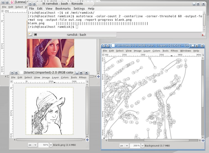
Task: Click window menu arrow in Untitled titlebar
Action: 104,46
